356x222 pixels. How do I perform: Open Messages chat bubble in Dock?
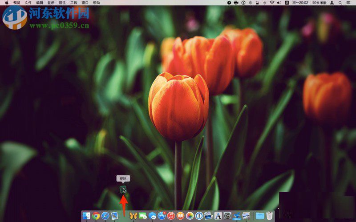coord(152,216)
